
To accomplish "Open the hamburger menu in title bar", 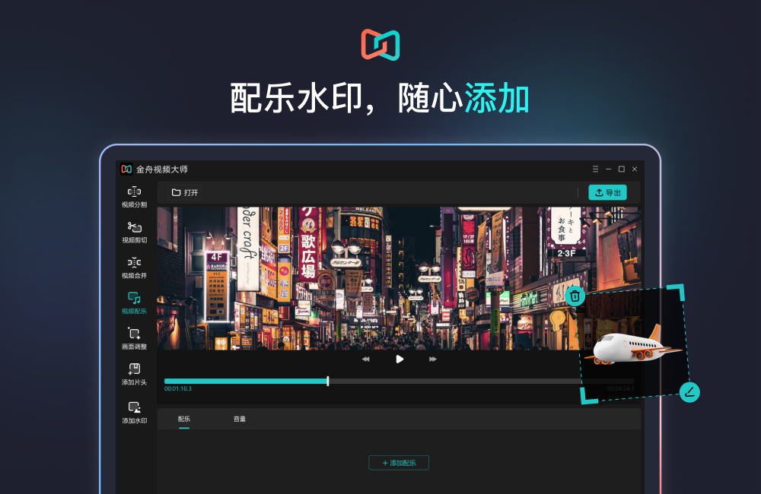I will 596,169.
